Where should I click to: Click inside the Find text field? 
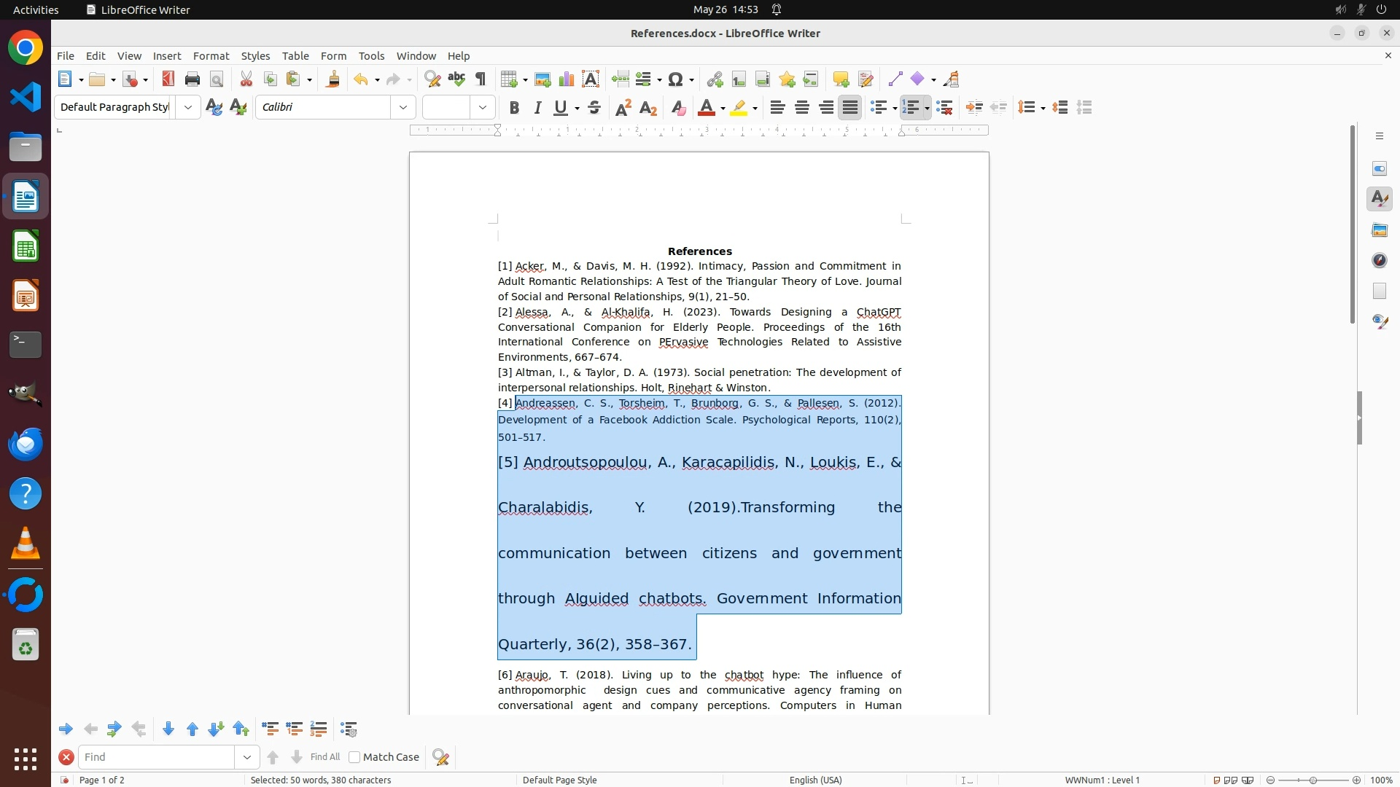[x=157, y=757]
